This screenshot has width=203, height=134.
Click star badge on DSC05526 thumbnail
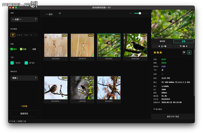coord(64,35)
